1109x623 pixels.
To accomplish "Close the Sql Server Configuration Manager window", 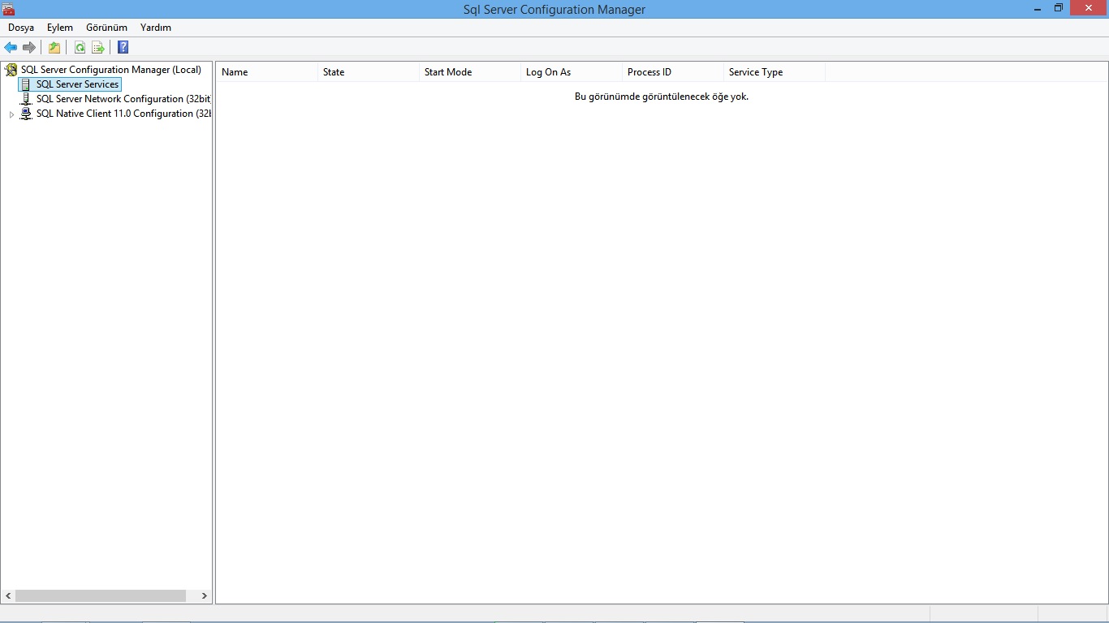I will click(1089, 8).
